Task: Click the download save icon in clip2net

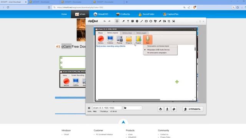Action: point(167,109)
